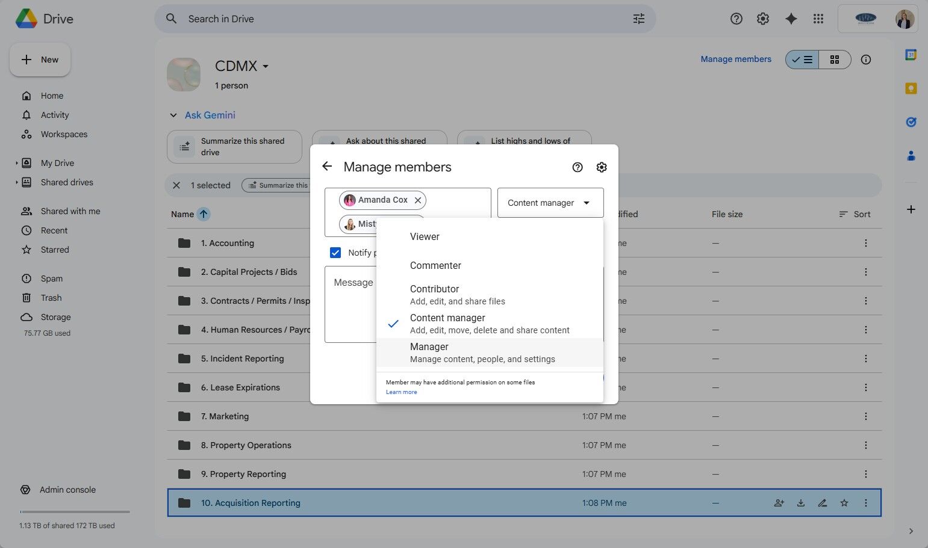Click the back arrow in Manage members
928x548 pixels.
coord(327,167)
